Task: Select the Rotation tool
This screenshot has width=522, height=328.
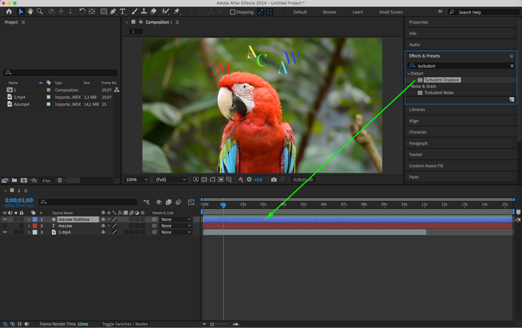Action: click(x=82, y=11)
